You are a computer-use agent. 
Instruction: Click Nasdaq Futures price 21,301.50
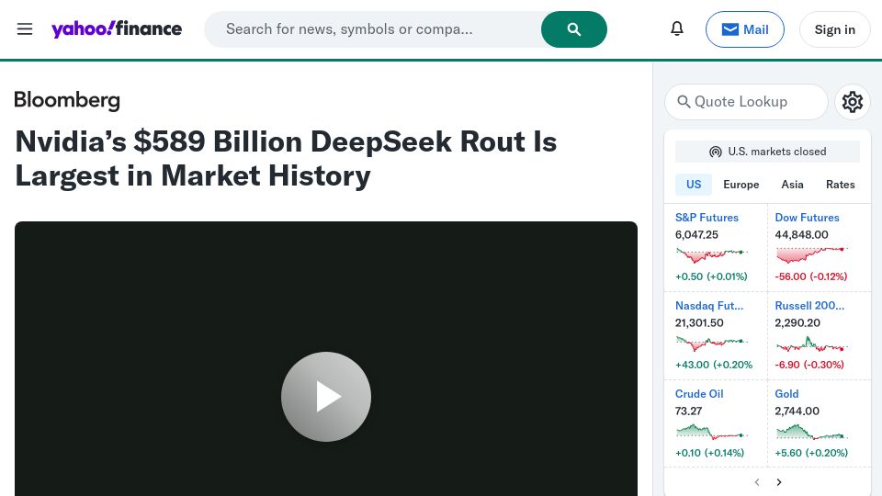point(699,323)
